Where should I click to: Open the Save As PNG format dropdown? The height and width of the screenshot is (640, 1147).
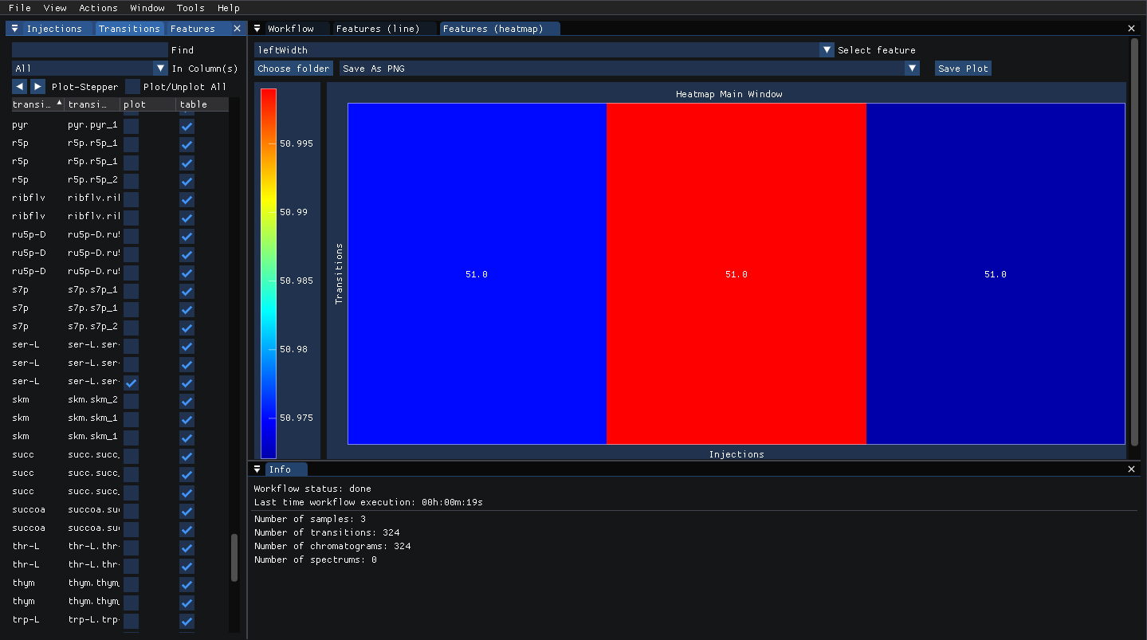pos(630,69)
